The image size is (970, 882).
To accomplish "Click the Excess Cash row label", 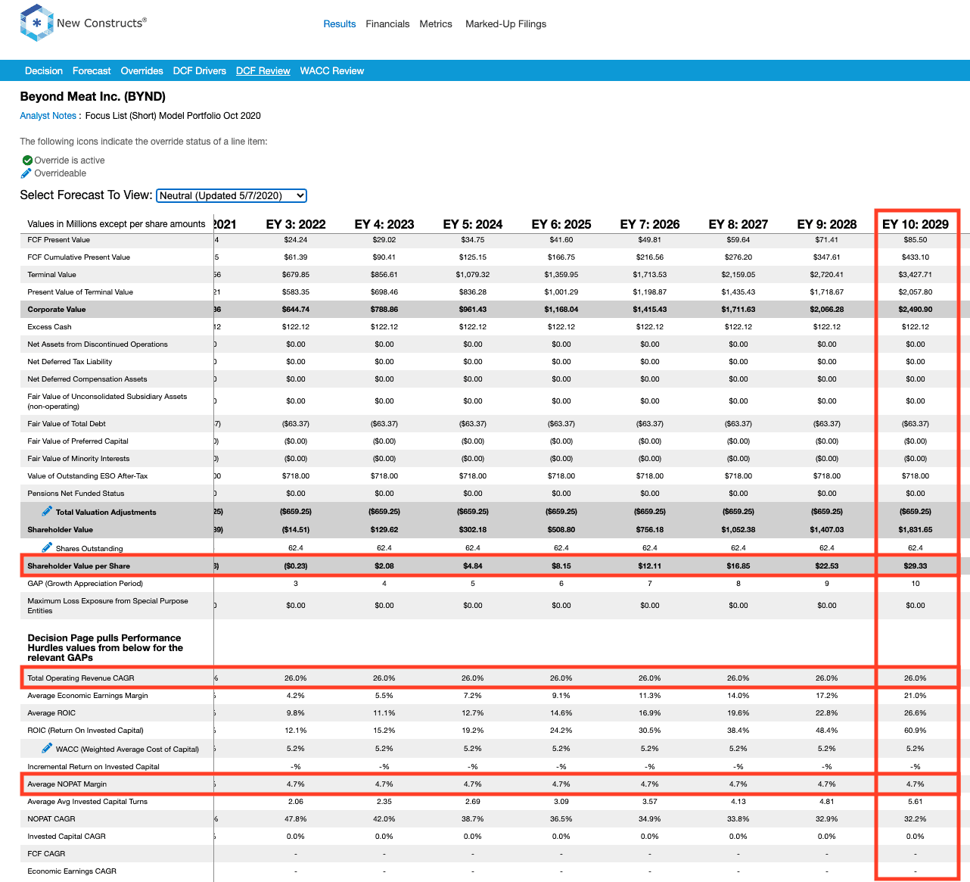I will click(50, 326).
